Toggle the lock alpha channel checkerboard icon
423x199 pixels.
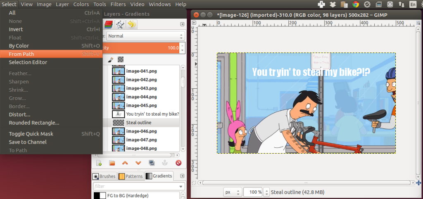point(121,59)
